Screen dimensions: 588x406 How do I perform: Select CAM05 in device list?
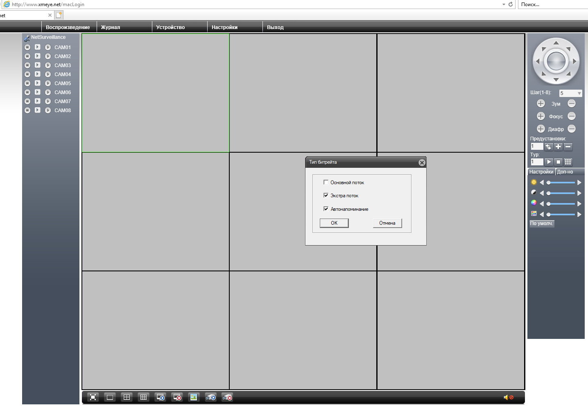(63, 83)
